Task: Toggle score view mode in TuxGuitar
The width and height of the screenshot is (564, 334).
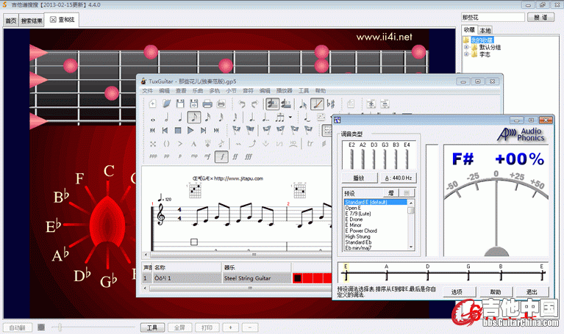Action: coord(273,104)
